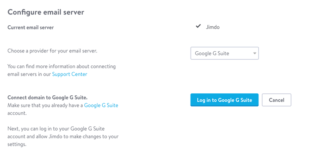
Task: Click the Cancel button
Action: coord(276,100)
